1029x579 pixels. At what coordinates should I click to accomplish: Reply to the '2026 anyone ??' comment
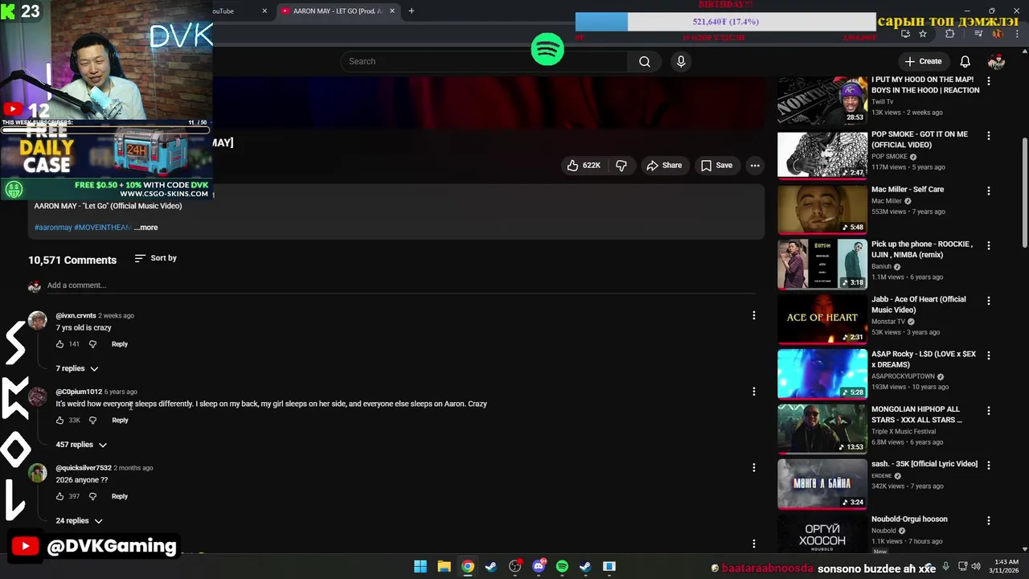pyautogui.click(x=120, y=497)
